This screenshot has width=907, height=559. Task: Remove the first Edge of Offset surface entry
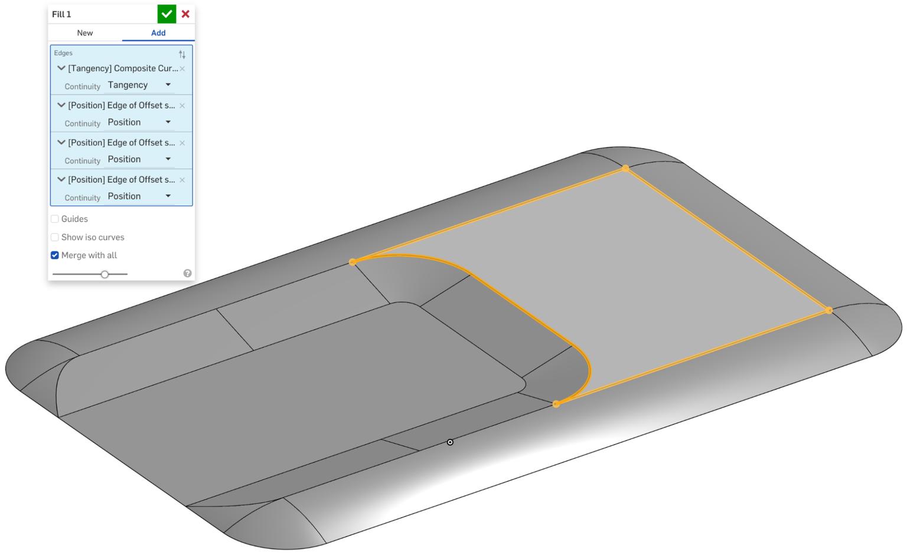tap(182, 106)
